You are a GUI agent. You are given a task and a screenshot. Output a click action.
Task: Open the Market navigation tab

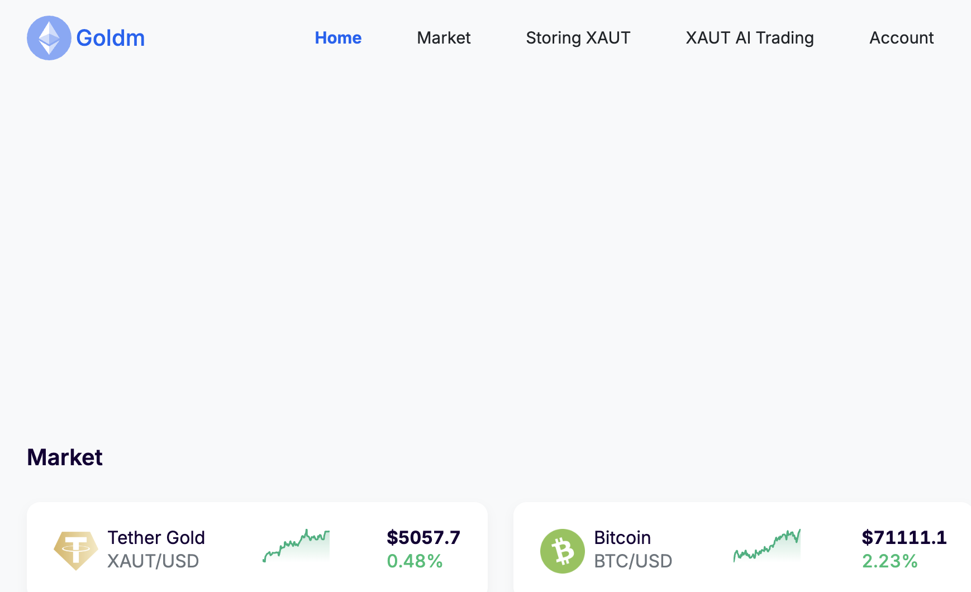tap(444, 38)
